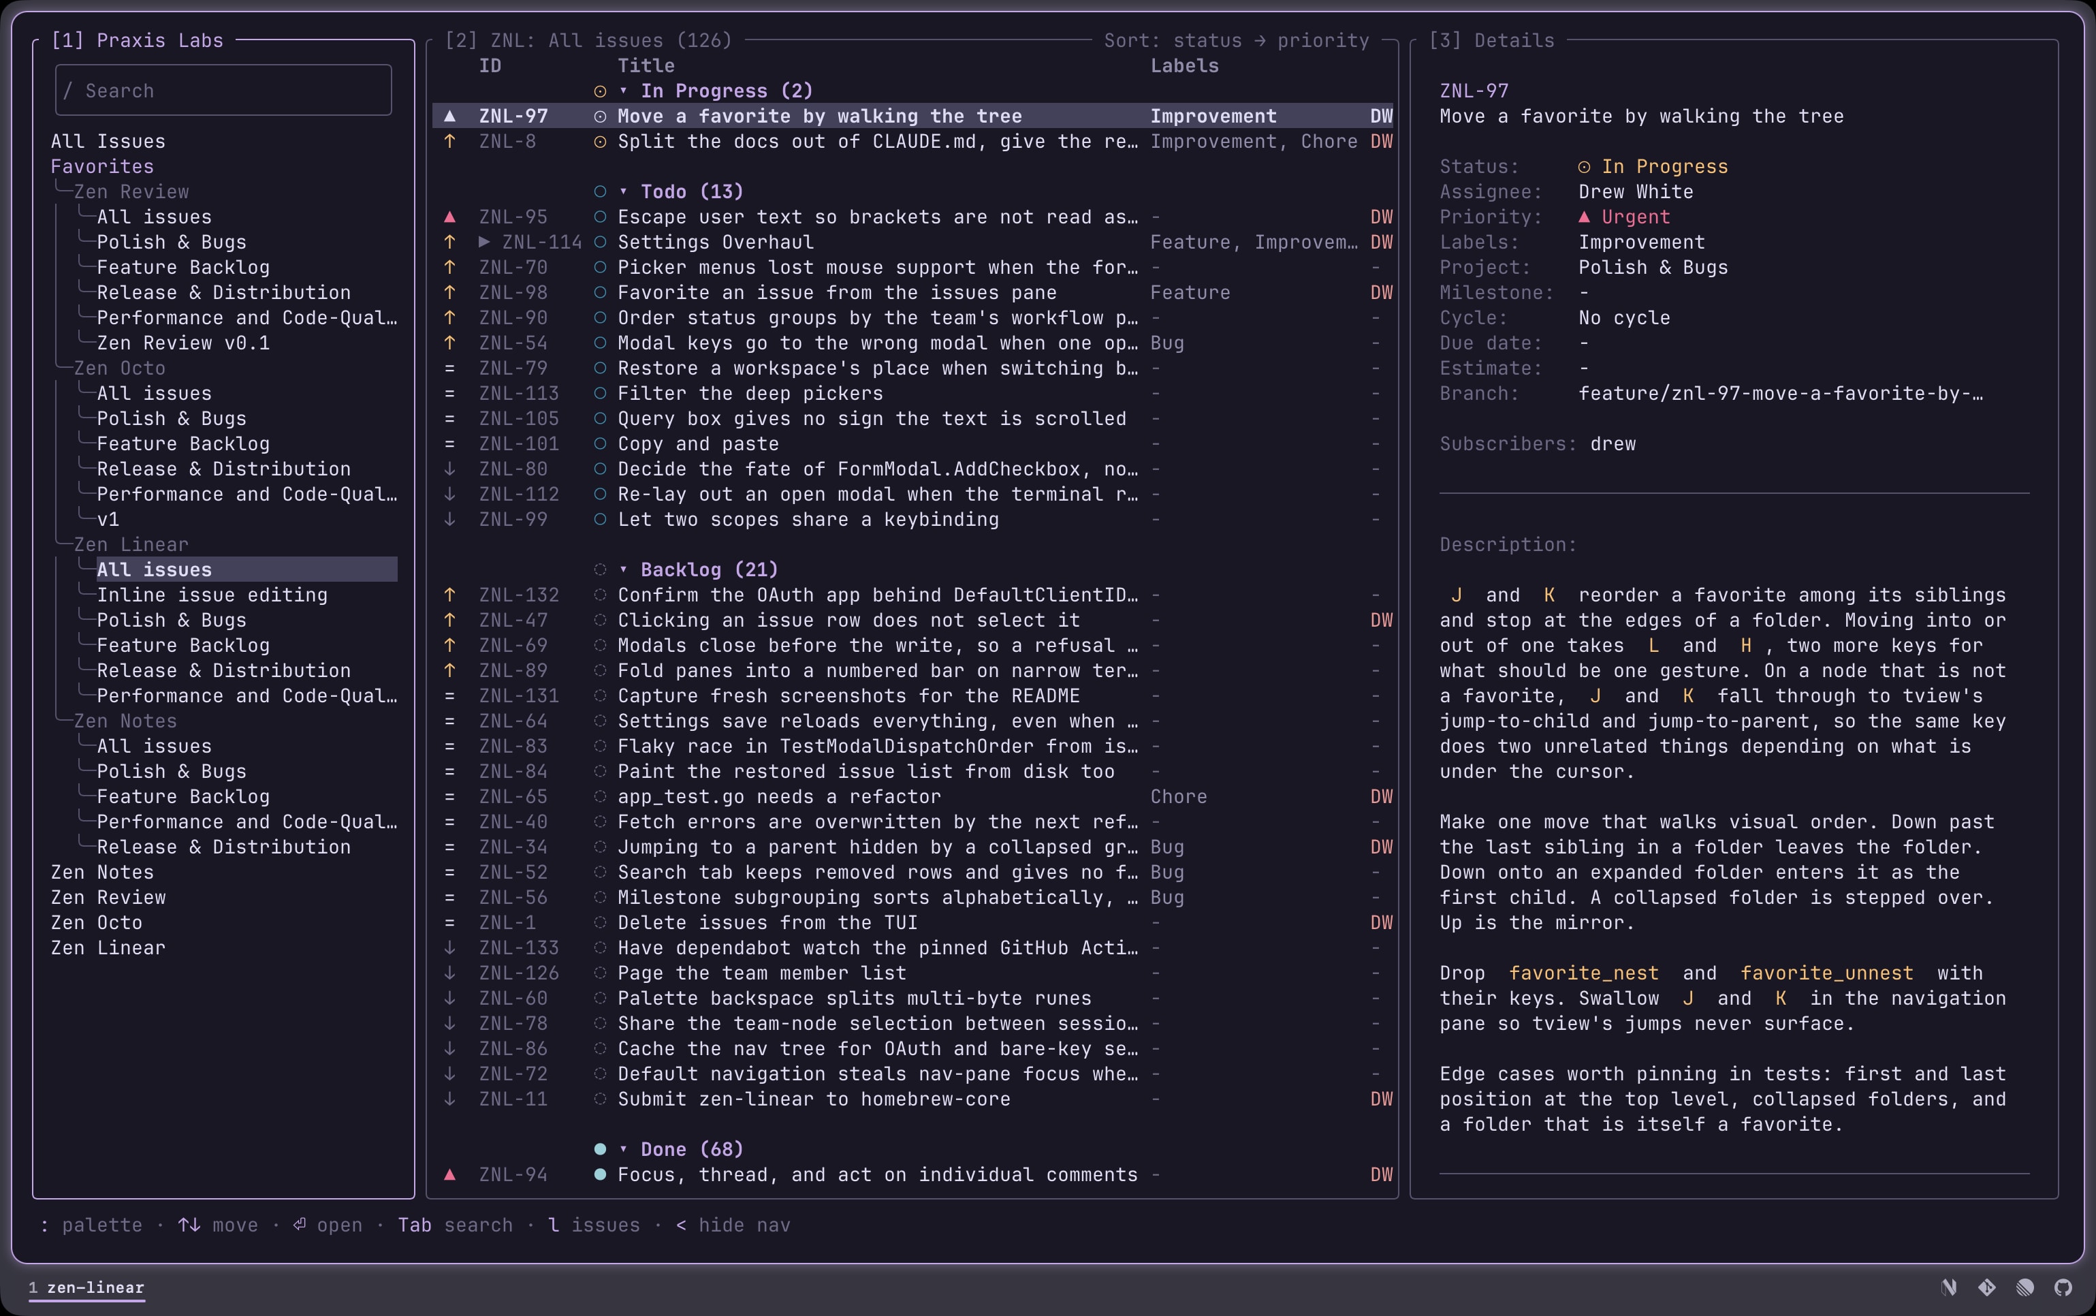
Task: Click the git icon in bottom status bar
Action: (1987, 1287)
